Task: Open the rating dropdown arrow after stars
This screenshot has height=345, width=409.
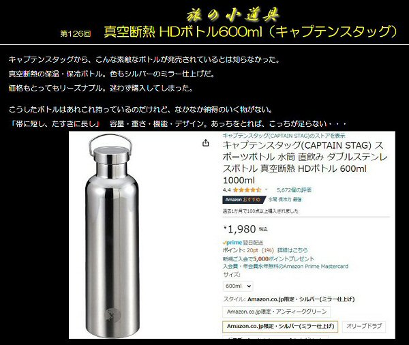Action: (267, 190)
